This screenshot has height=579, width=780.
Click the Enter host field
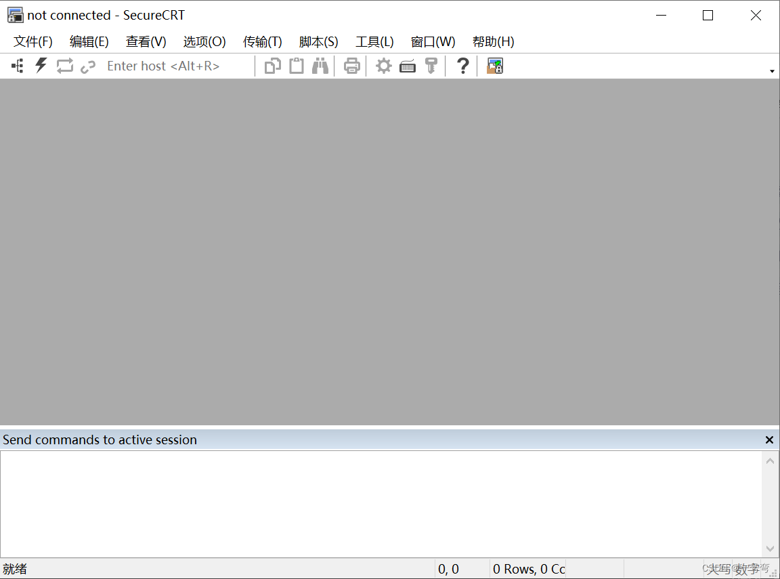[162, 66]
